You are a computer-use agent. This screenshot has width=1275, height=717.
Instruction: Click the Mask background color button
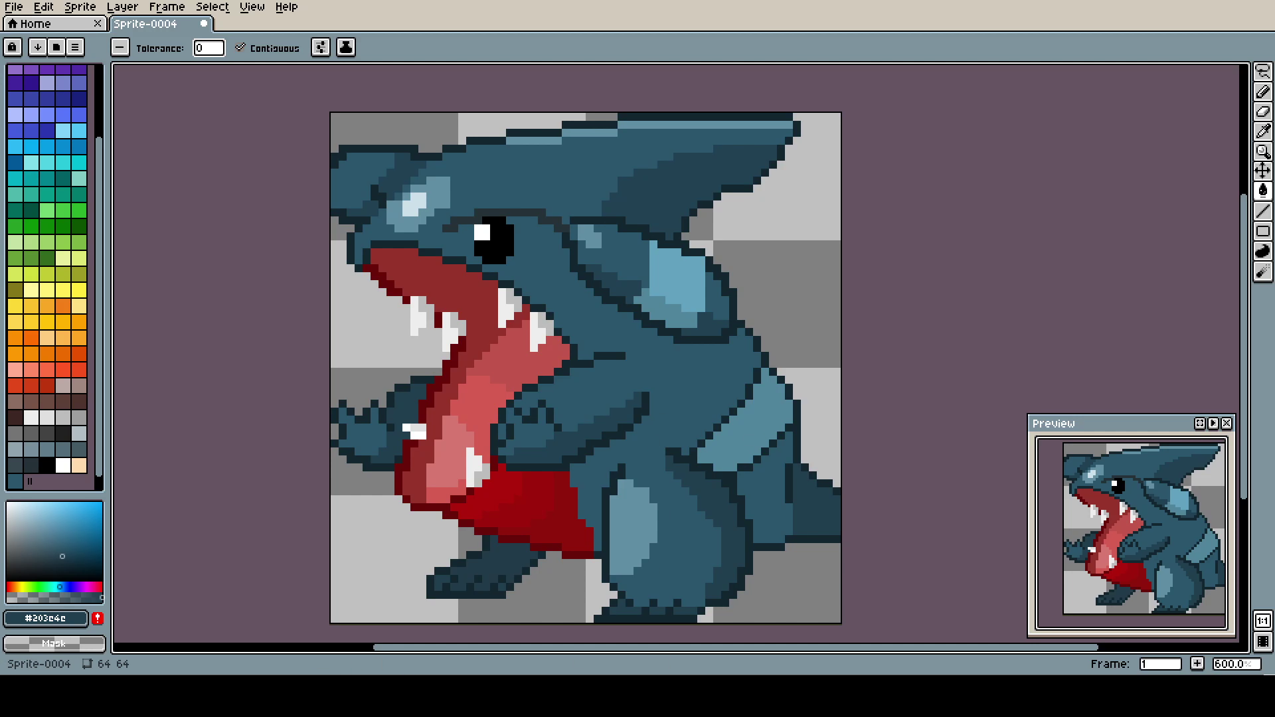pyautogui.click(x=54, y=643)
